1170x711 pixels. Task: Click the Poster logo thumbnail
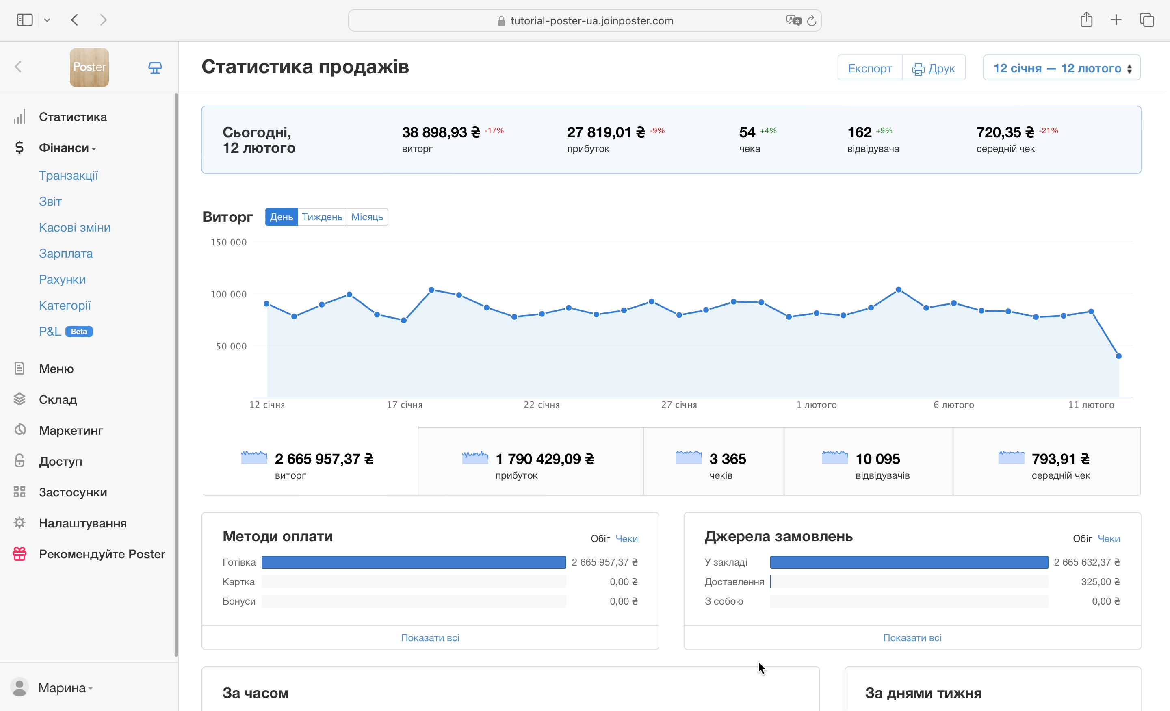point(89,67)
